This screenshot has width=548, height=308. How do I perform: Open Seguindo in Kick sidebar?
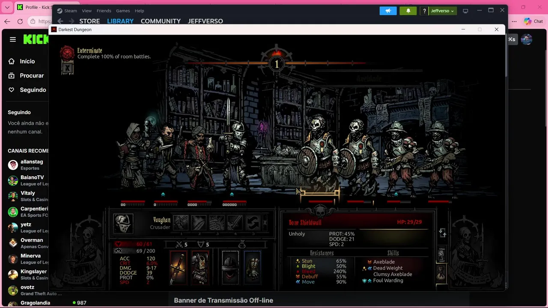[x=27, y=90]
